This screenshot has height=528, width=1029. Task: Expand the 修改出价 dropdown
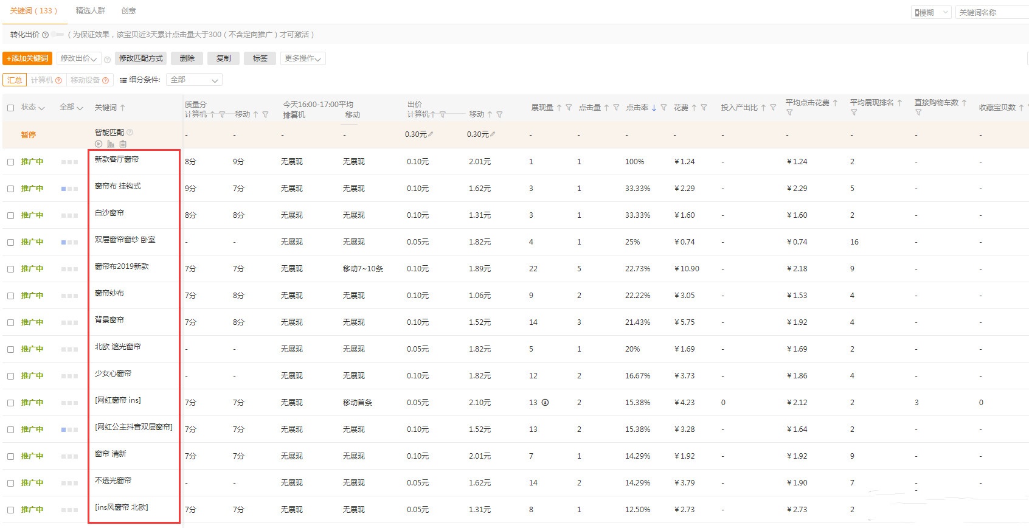click(79, 58)
